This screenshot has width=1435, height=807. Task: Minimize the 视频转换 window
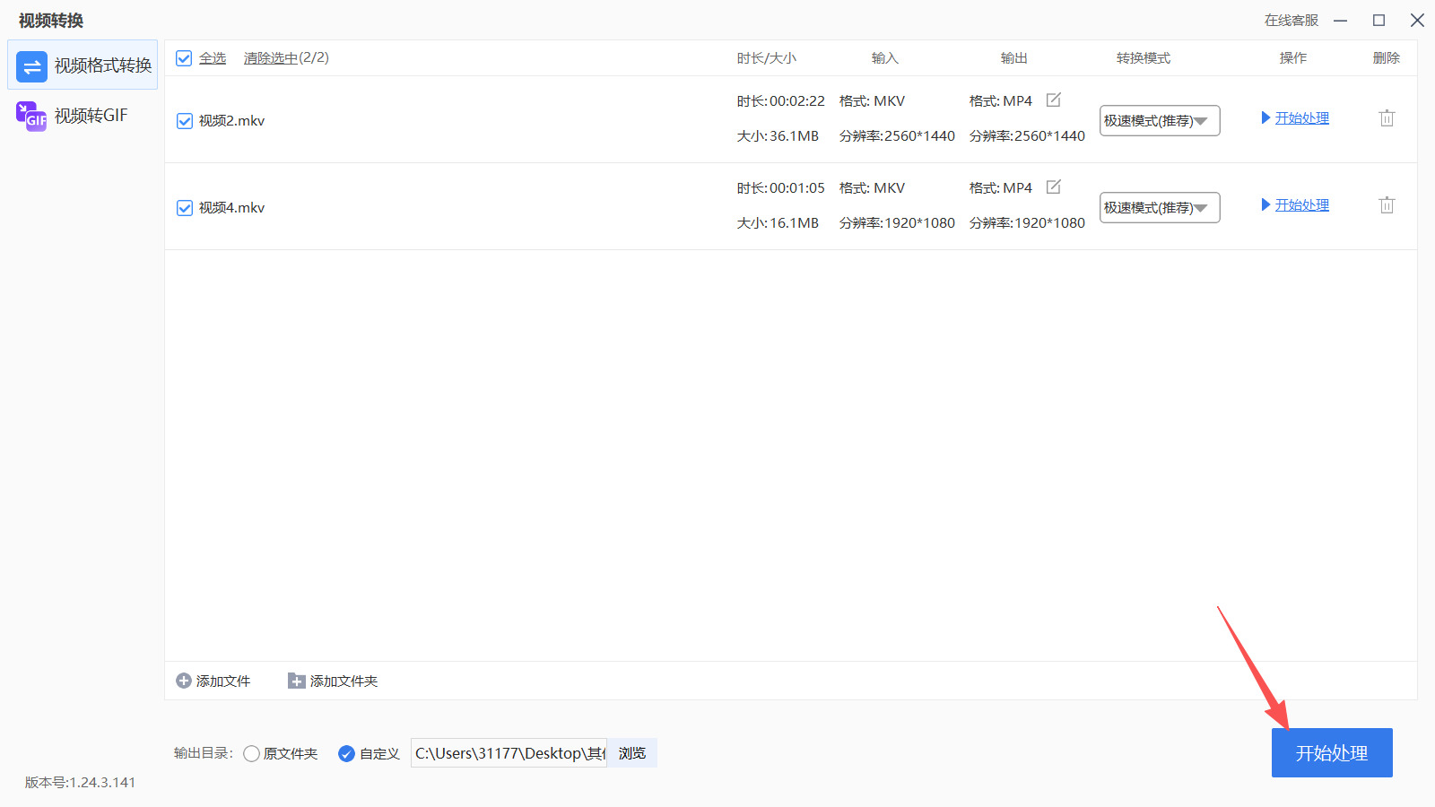[x=1341, y=21]
